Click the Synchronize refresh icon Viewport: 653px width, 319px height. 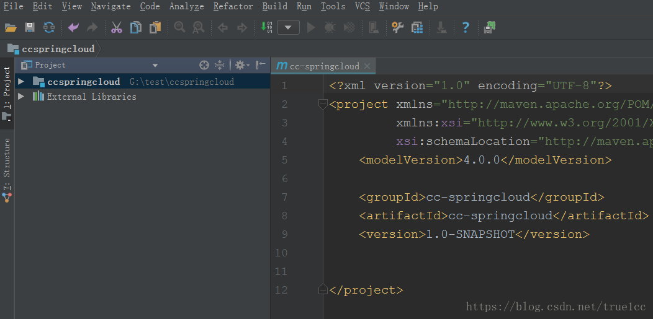pyautogui.click(x=49, y=28)
